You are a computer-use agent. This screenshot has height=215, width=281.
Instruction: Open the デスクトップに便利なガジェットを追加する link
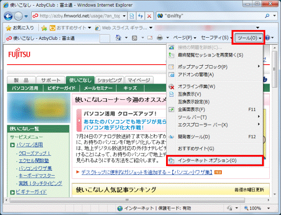coord(147,172)
